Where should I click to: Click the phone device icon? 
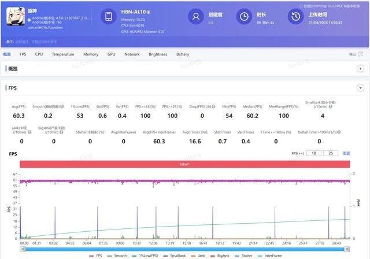tap(109, 18)
